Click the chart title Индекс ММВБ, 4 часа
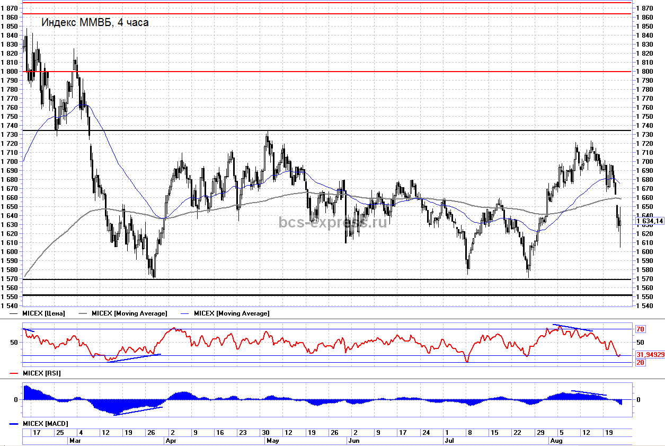665x446 pixels. 95,22
